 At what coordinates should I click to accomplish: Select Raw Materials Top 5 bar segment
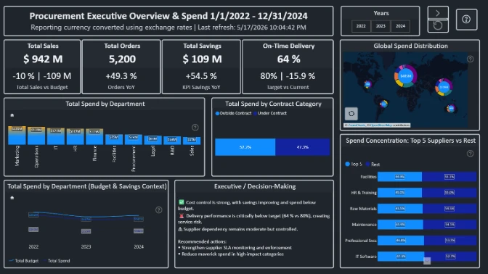pos(400,209)
